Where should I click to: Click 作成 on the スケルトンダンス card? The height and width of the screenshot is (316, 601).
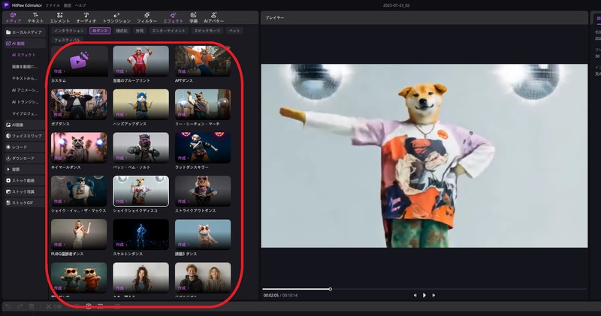pos(122,245)
